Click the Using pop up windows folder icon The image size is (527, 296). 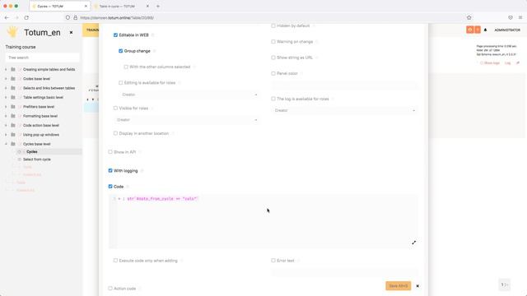pyautogui.click(x=13, y=135)
